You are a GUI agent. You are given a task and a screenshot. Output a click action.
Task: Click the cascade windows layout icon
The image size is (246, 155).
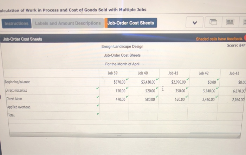(213, 22)
